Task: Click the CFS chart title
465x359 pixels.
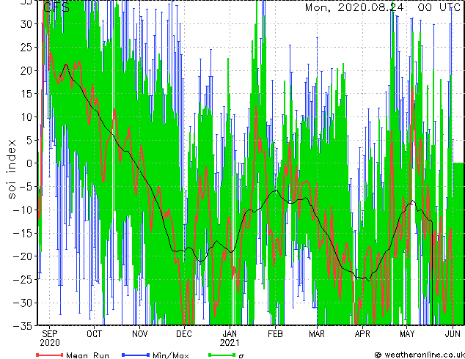Action: click(56, 7)
